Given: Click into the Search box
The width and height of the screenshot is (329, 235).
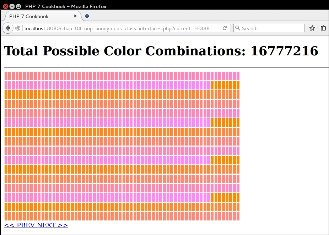Looking at the screenshot, I should coord(269,28).
